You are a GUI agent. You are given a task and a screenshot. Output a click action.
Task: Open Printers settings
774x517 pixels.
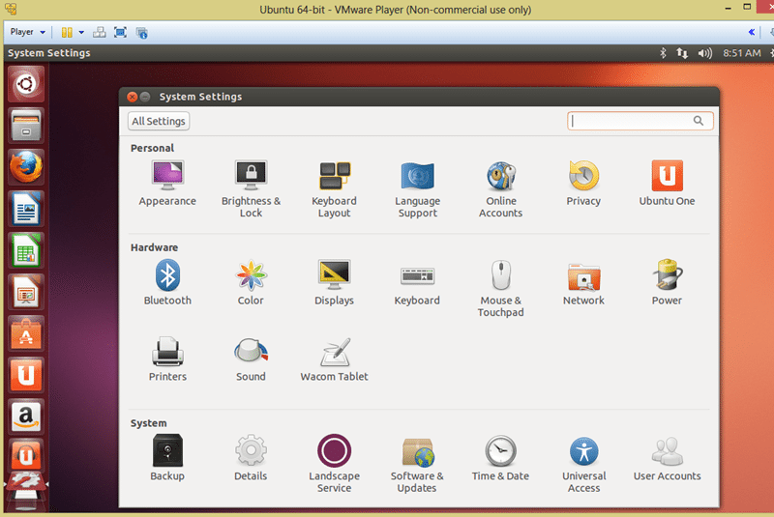167,359
